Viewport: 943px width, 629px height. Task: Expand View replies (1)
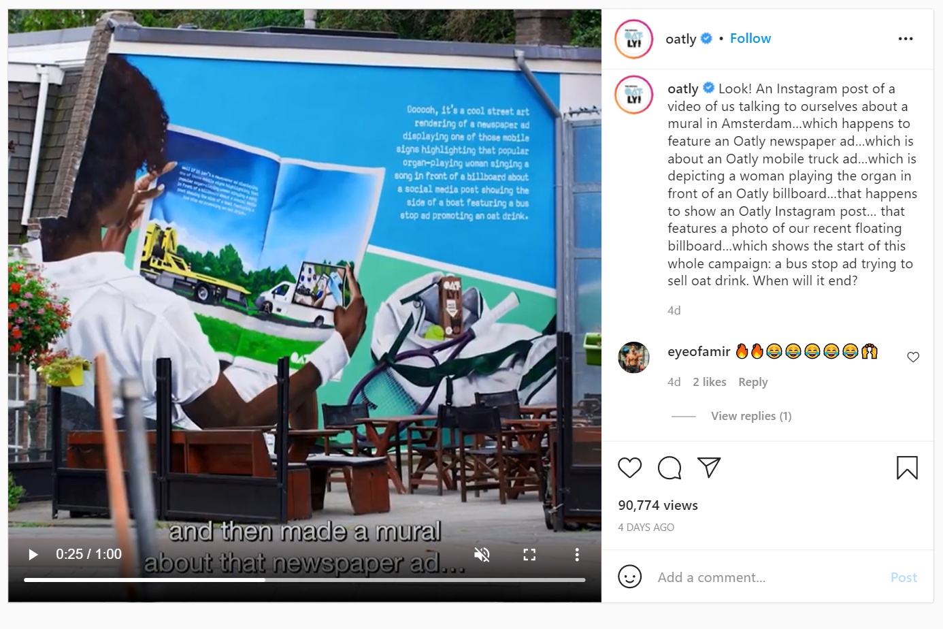tap(751, 416)
